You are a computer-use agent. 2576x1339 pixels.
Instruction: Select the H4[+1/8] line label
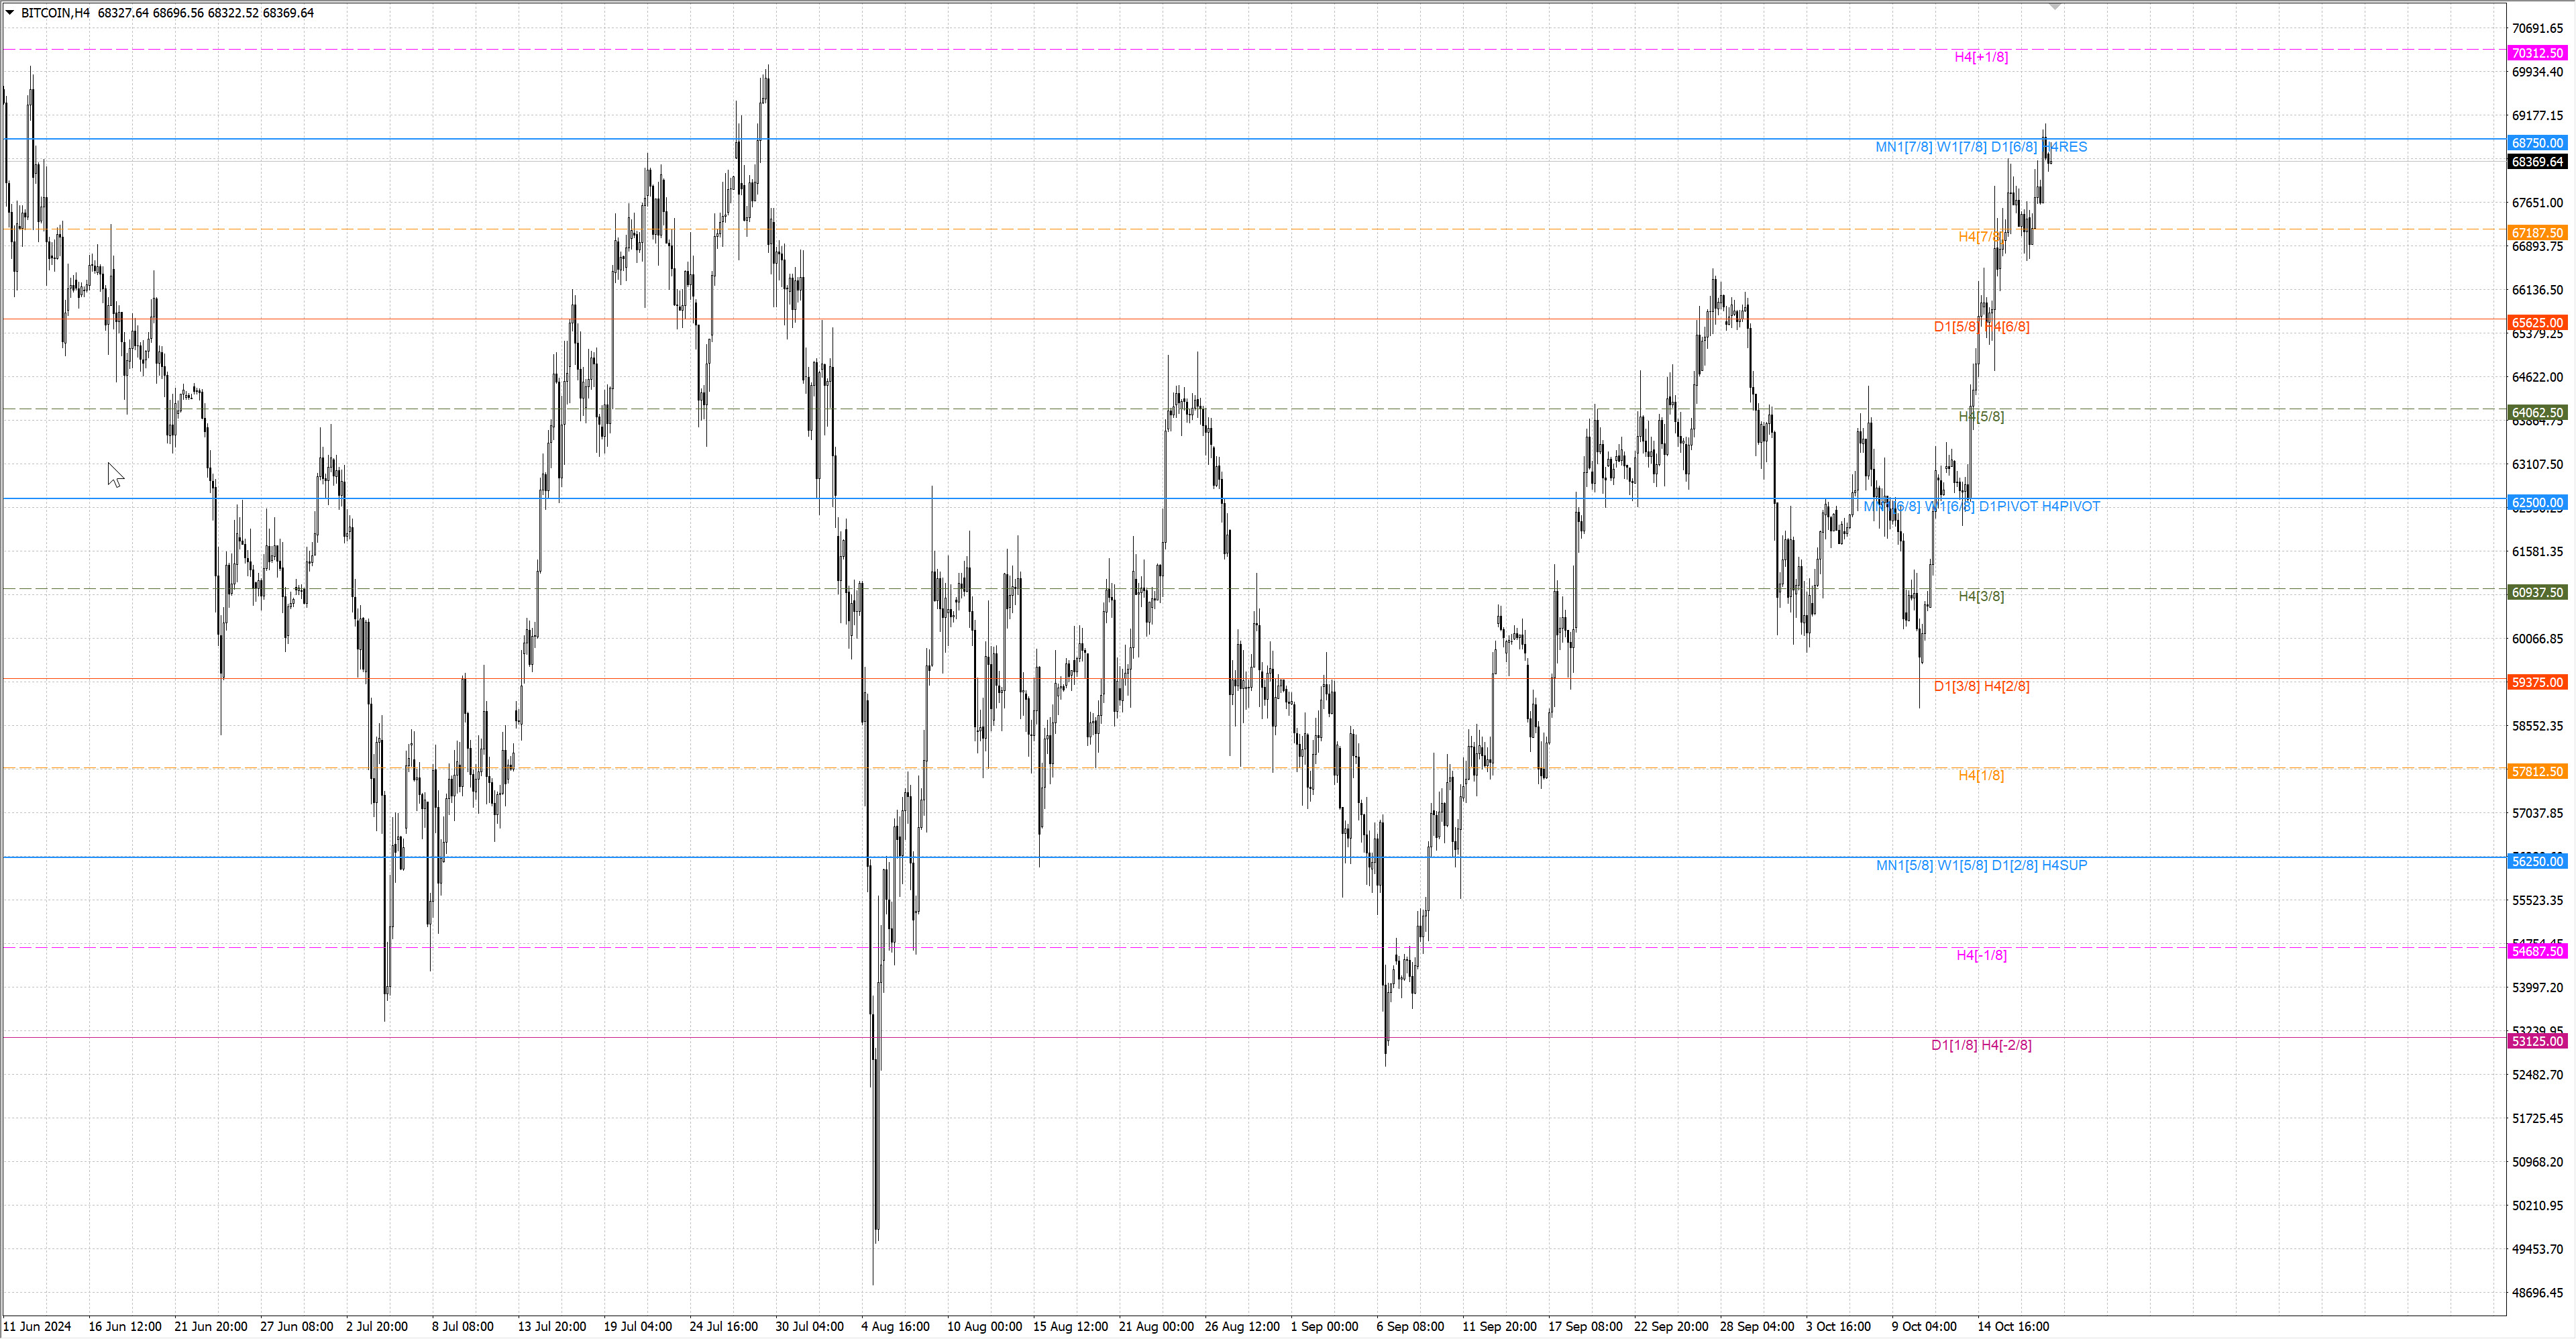point(1980,57)
